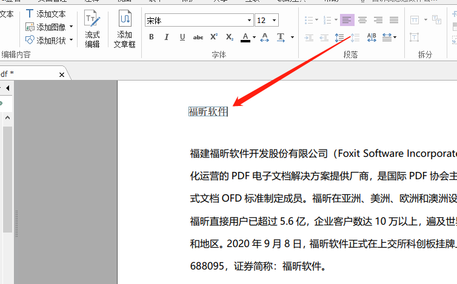
Task: Click the Add Shape (添加形状) tool
Action: coord(45,40)
